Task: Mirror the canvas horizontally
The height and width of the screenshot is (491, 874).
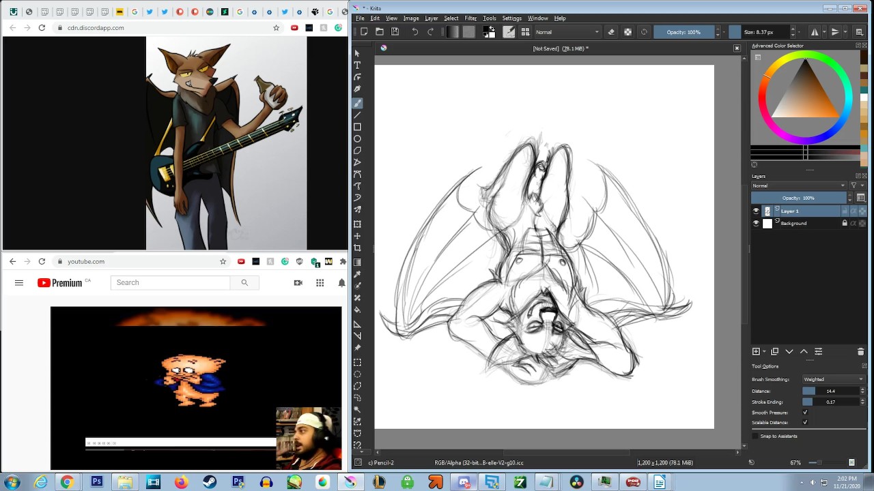Action: [x=815, y=32]
